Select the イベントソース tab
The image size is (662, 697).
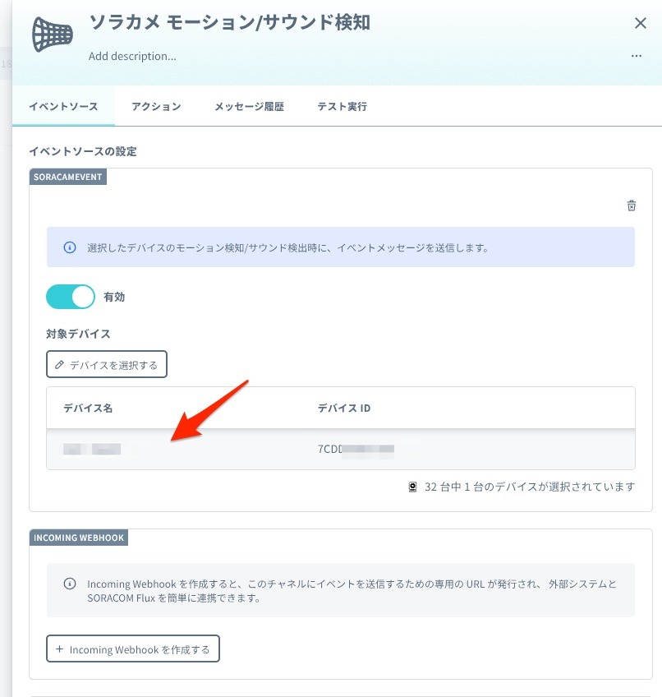[63, 107]
